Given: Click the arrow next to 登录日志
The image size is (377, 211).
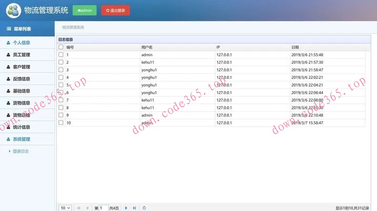Looking at the screenshot, I should [10, 151].
